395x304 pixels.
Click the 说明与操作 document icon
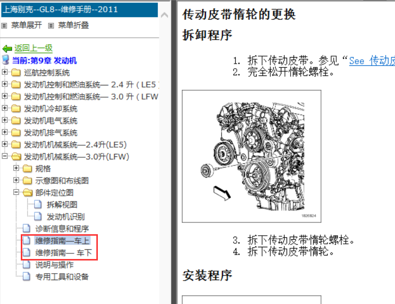[x=26, y=265]
